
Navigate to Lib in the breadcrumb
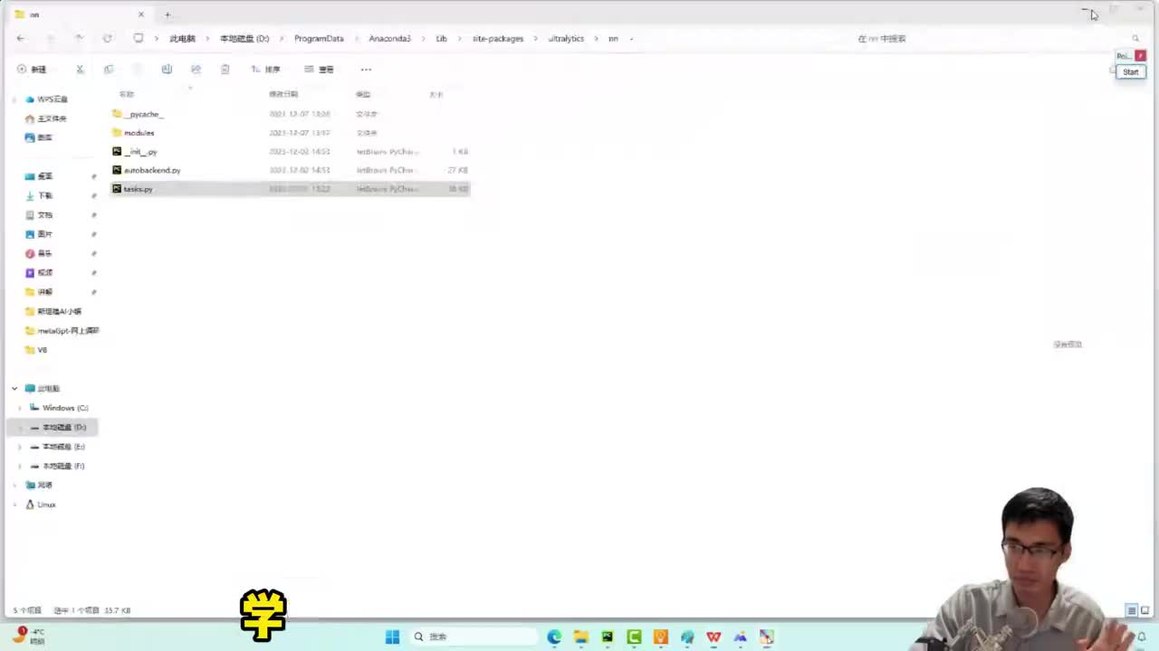pyautogui.click(x=441, y=39)
